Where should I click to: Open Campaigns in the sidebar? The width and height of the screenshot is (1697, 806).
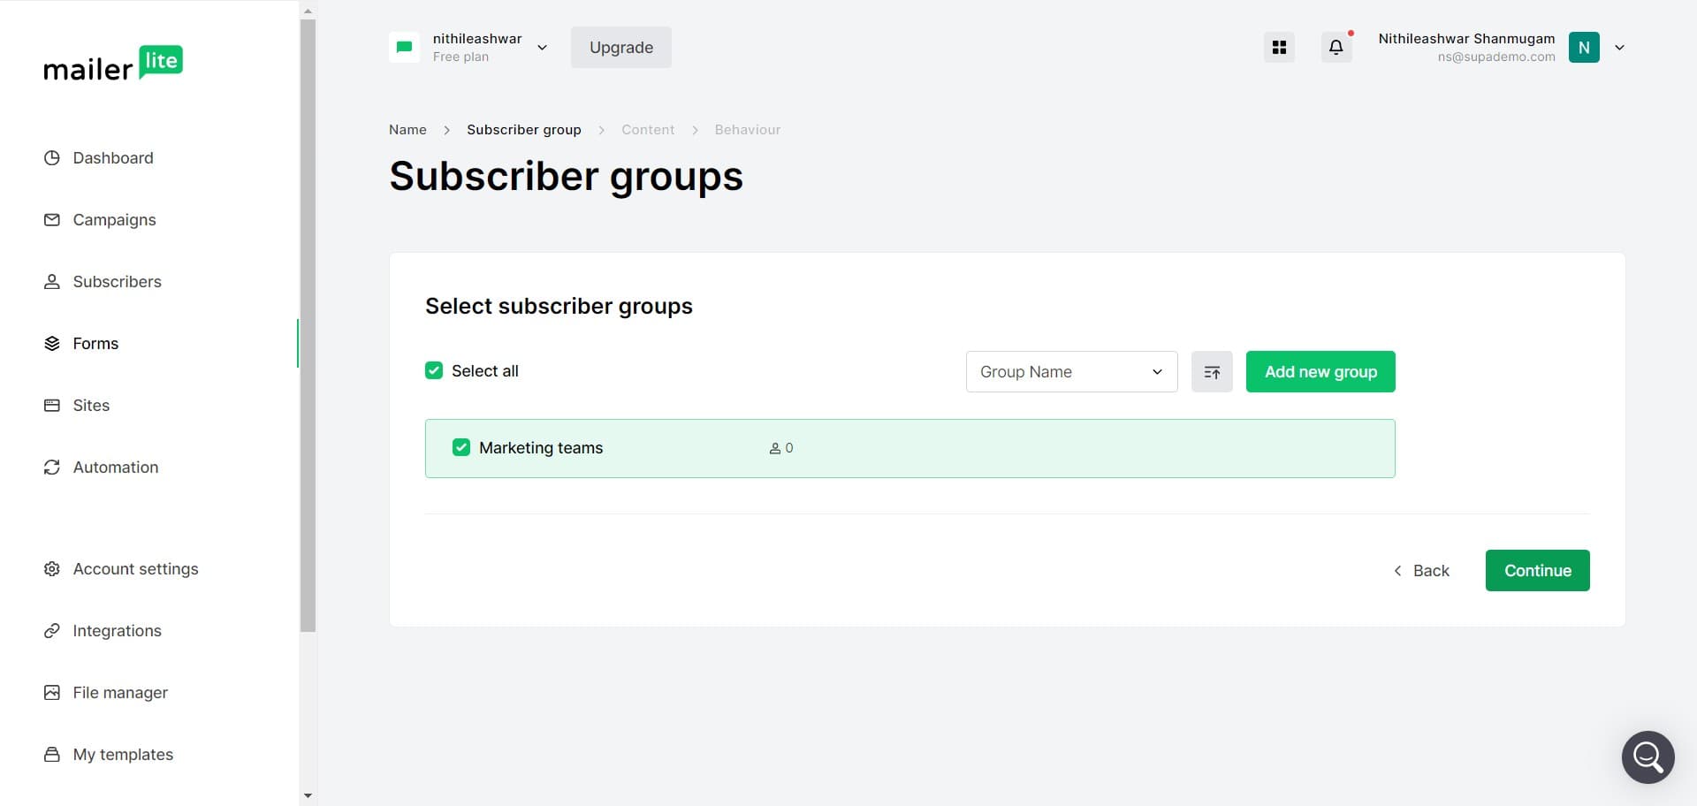pyautogui.click(x=114, y=220)
